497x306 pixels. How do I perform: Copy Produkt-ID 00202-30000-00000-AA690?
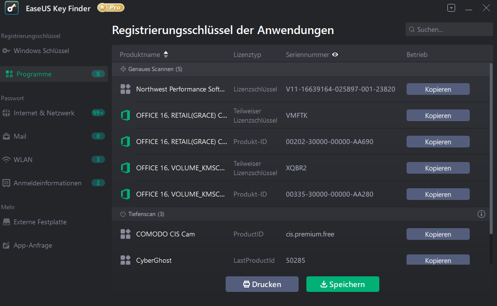(x=438, y=142)
